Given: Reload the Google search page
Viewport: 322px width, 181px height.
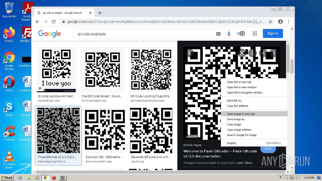Looking at the screenshot, I should pos(54,22).
